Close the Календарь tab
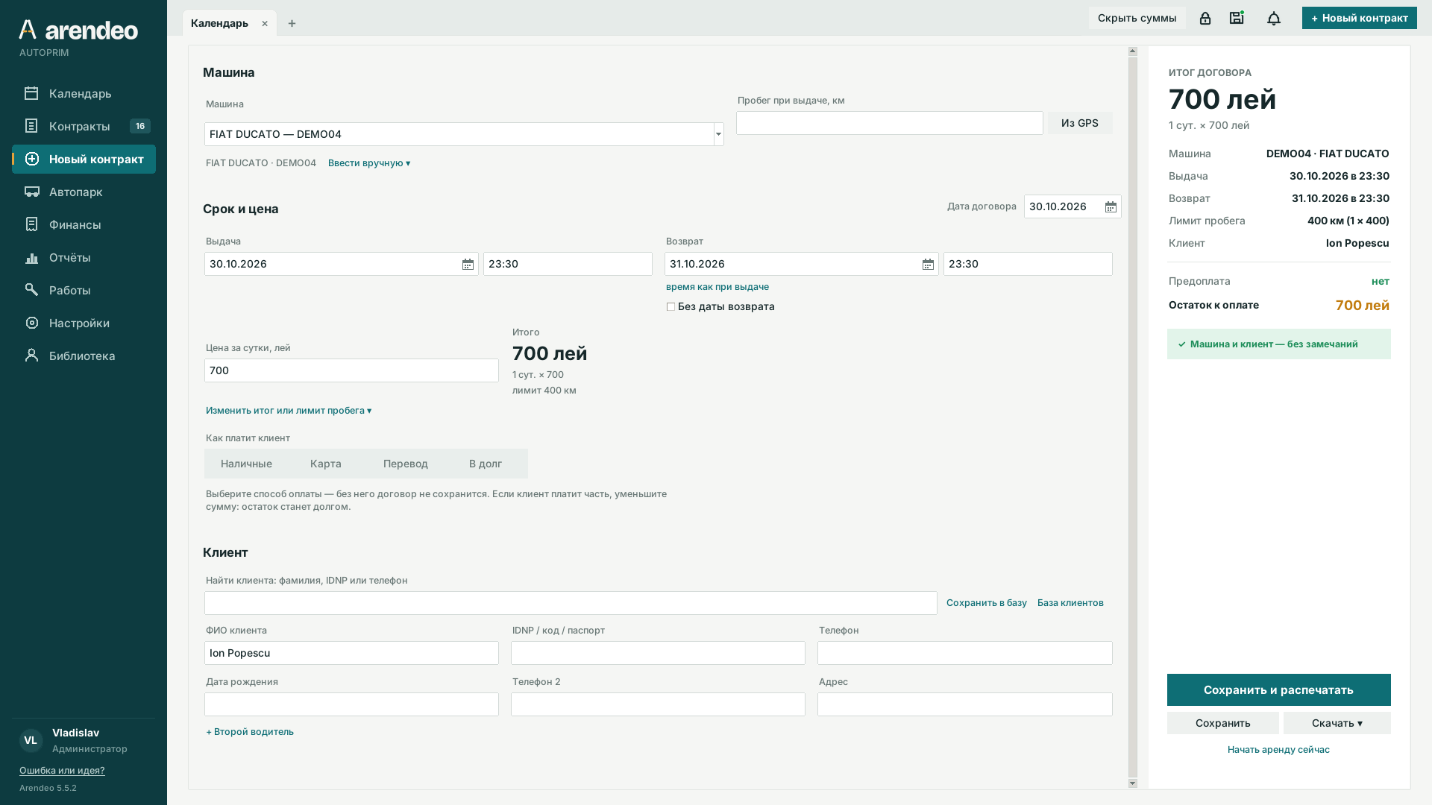1432x805 pixels. coord(265,24)
